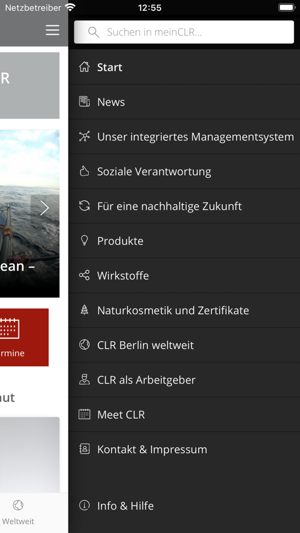Tap the newspaper icon beside News
Viewport: 300px width, 533px height.
click(84, 102)
